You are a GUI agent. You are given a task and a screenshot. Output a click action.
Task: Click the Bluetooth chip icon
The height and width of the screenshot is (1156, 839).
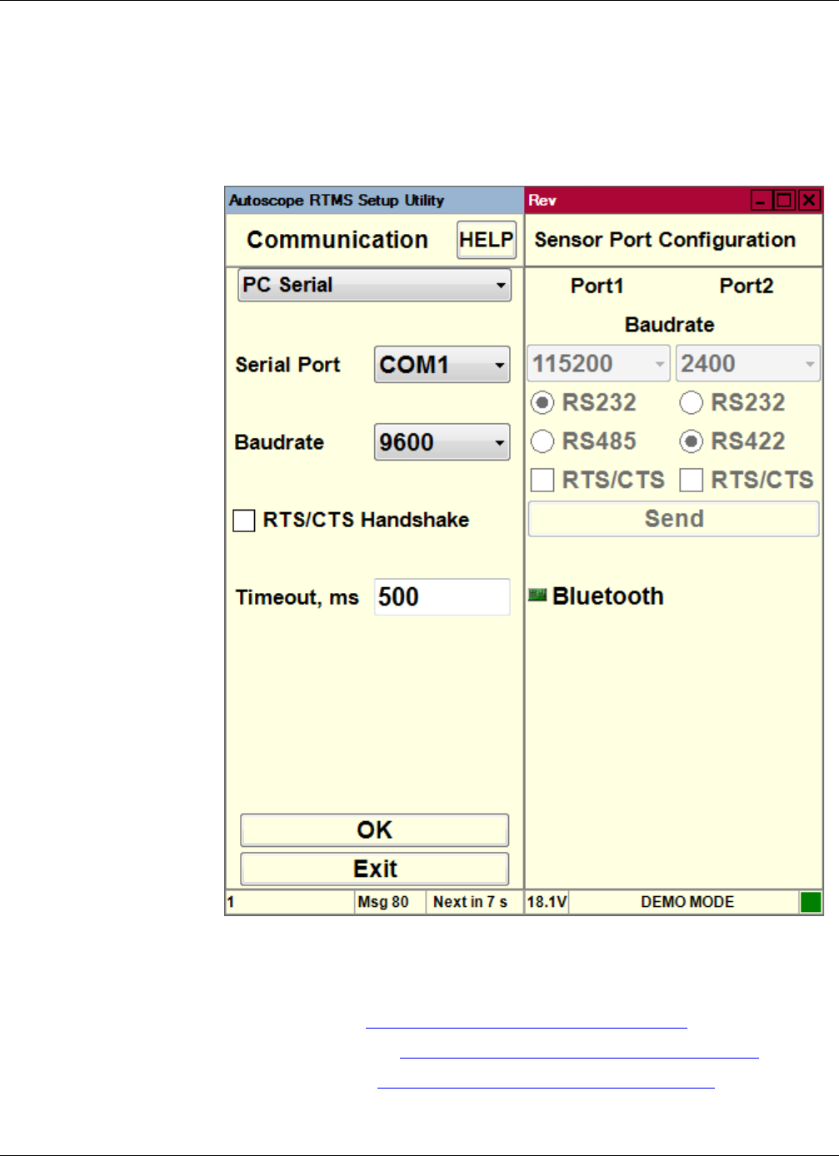[x=537, y=595]
